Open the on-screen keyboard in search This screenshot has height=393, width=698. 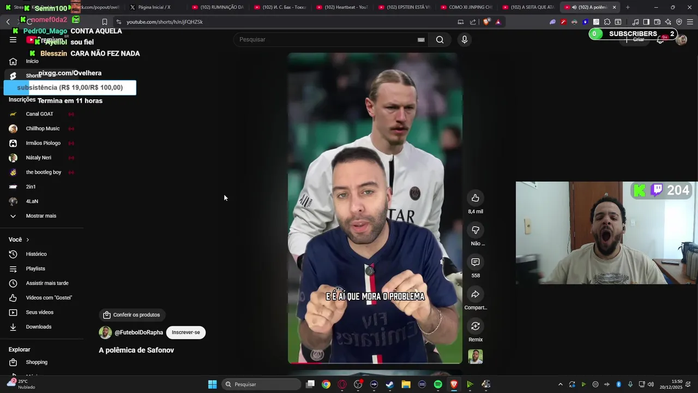421,39
